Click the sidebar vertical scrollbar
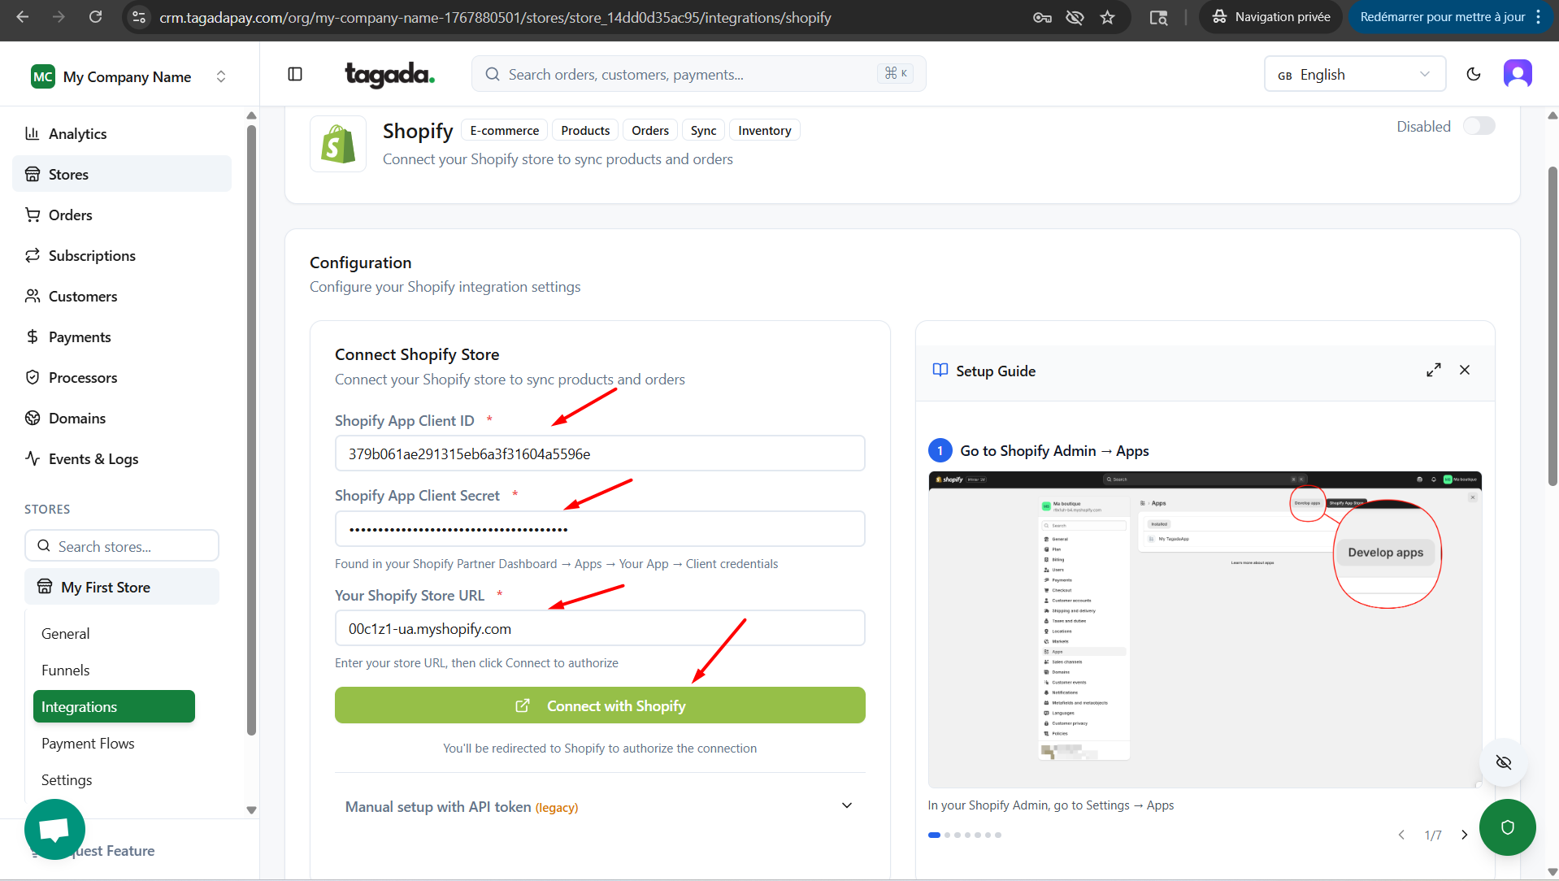The width and height of the screenshot is (1559, 881). (251, 430)
